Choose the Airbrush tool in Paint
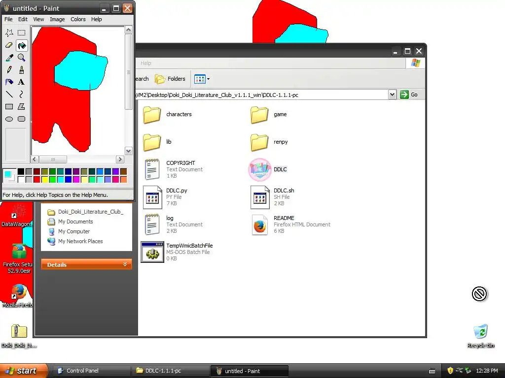 (x=9, y=82)
